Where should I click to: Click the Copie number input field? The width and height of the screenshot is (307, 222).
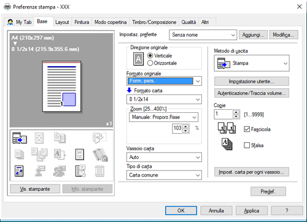click(223, 114)
